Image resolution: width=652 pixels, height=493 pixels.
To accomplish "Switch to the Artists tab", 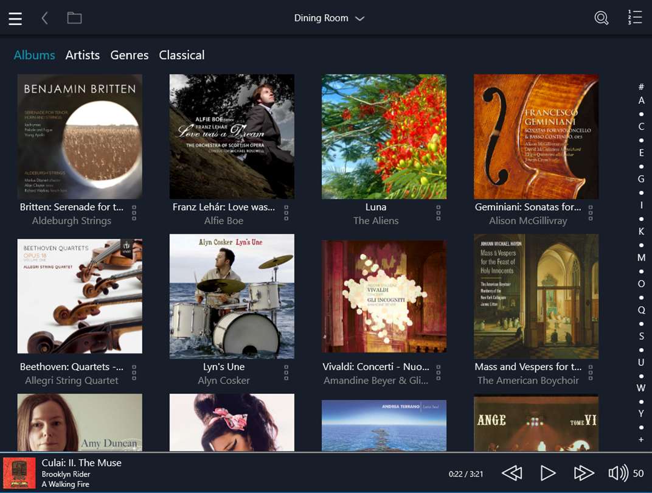I will (82, 55).
